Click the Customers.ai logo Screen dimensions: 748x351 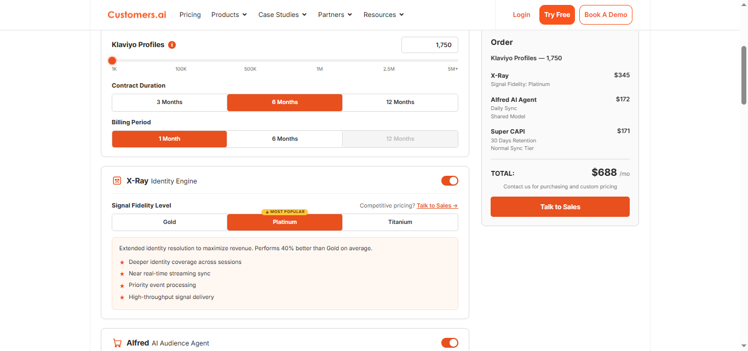137,15
